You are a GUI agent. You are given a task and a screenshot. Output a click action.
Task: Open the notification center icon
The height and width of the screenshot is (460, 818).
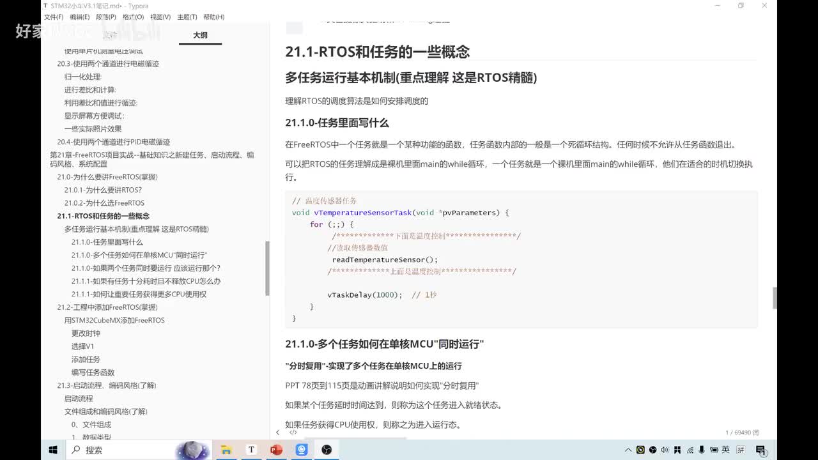coord(760,450)
